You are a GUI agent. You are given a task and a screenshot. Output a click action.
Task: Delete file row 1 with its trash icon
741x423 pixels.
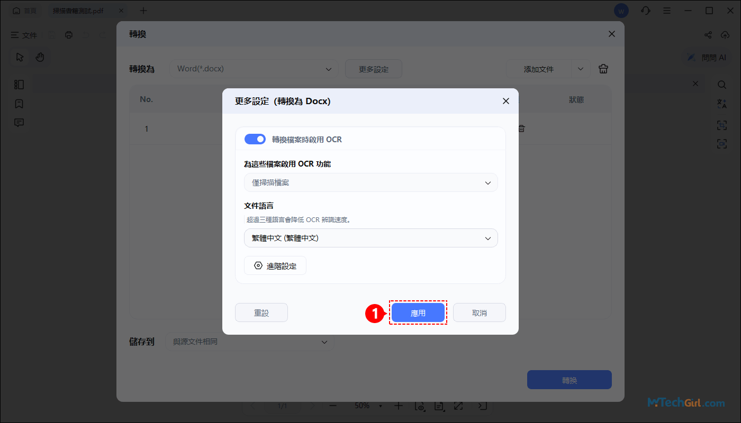521,128
